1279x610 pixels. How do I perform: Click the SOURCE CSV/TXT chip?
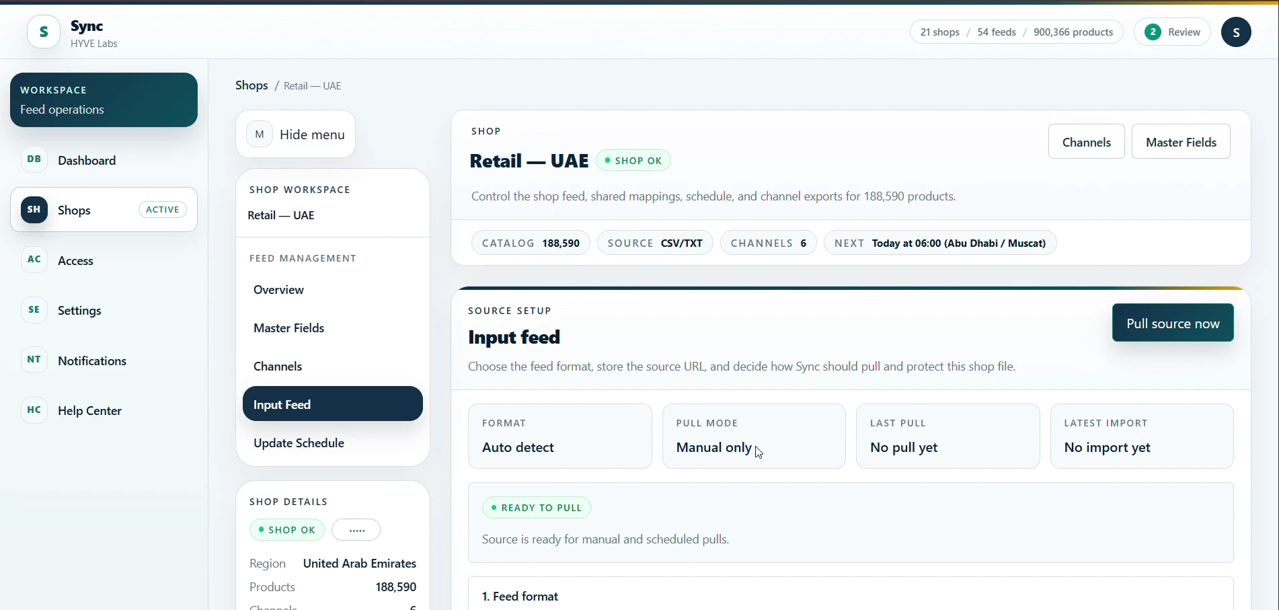655,243
